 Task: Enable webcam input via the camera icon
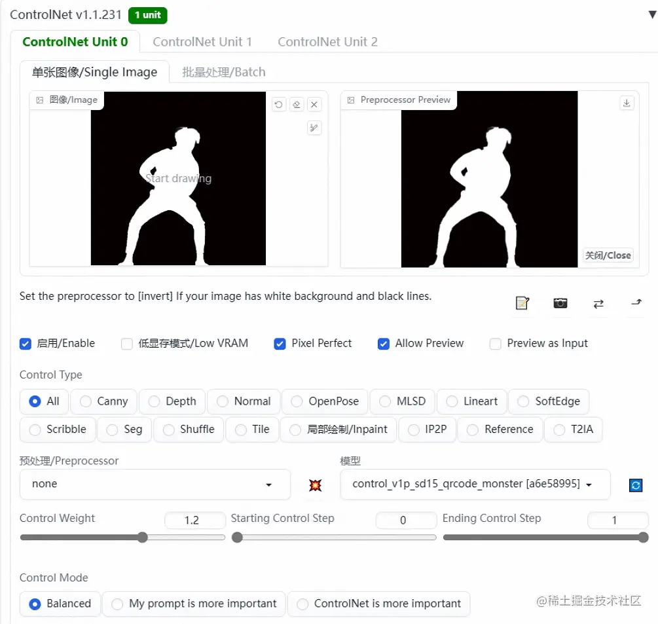[x=560, y=303]
